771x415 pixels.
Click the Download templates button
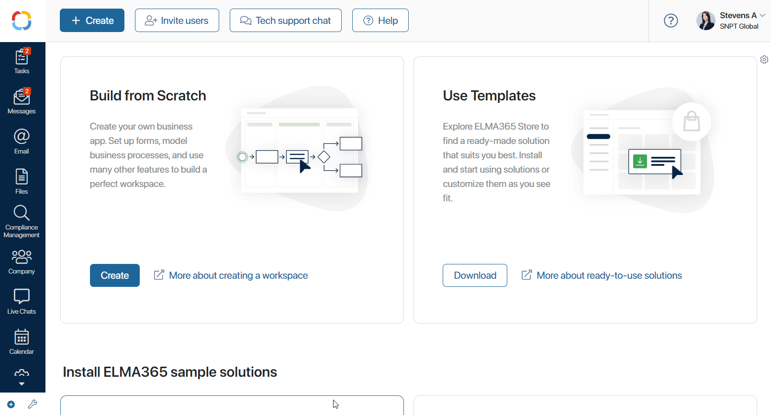(475, 275)
